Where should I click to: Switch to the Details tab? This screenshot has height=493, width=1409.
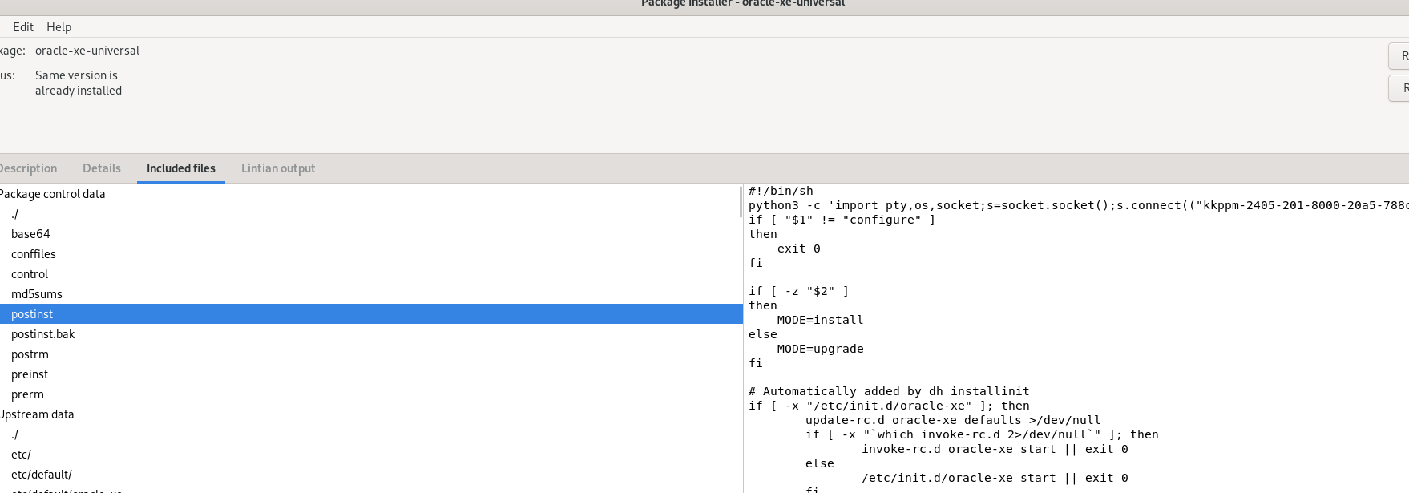point(102,168)
